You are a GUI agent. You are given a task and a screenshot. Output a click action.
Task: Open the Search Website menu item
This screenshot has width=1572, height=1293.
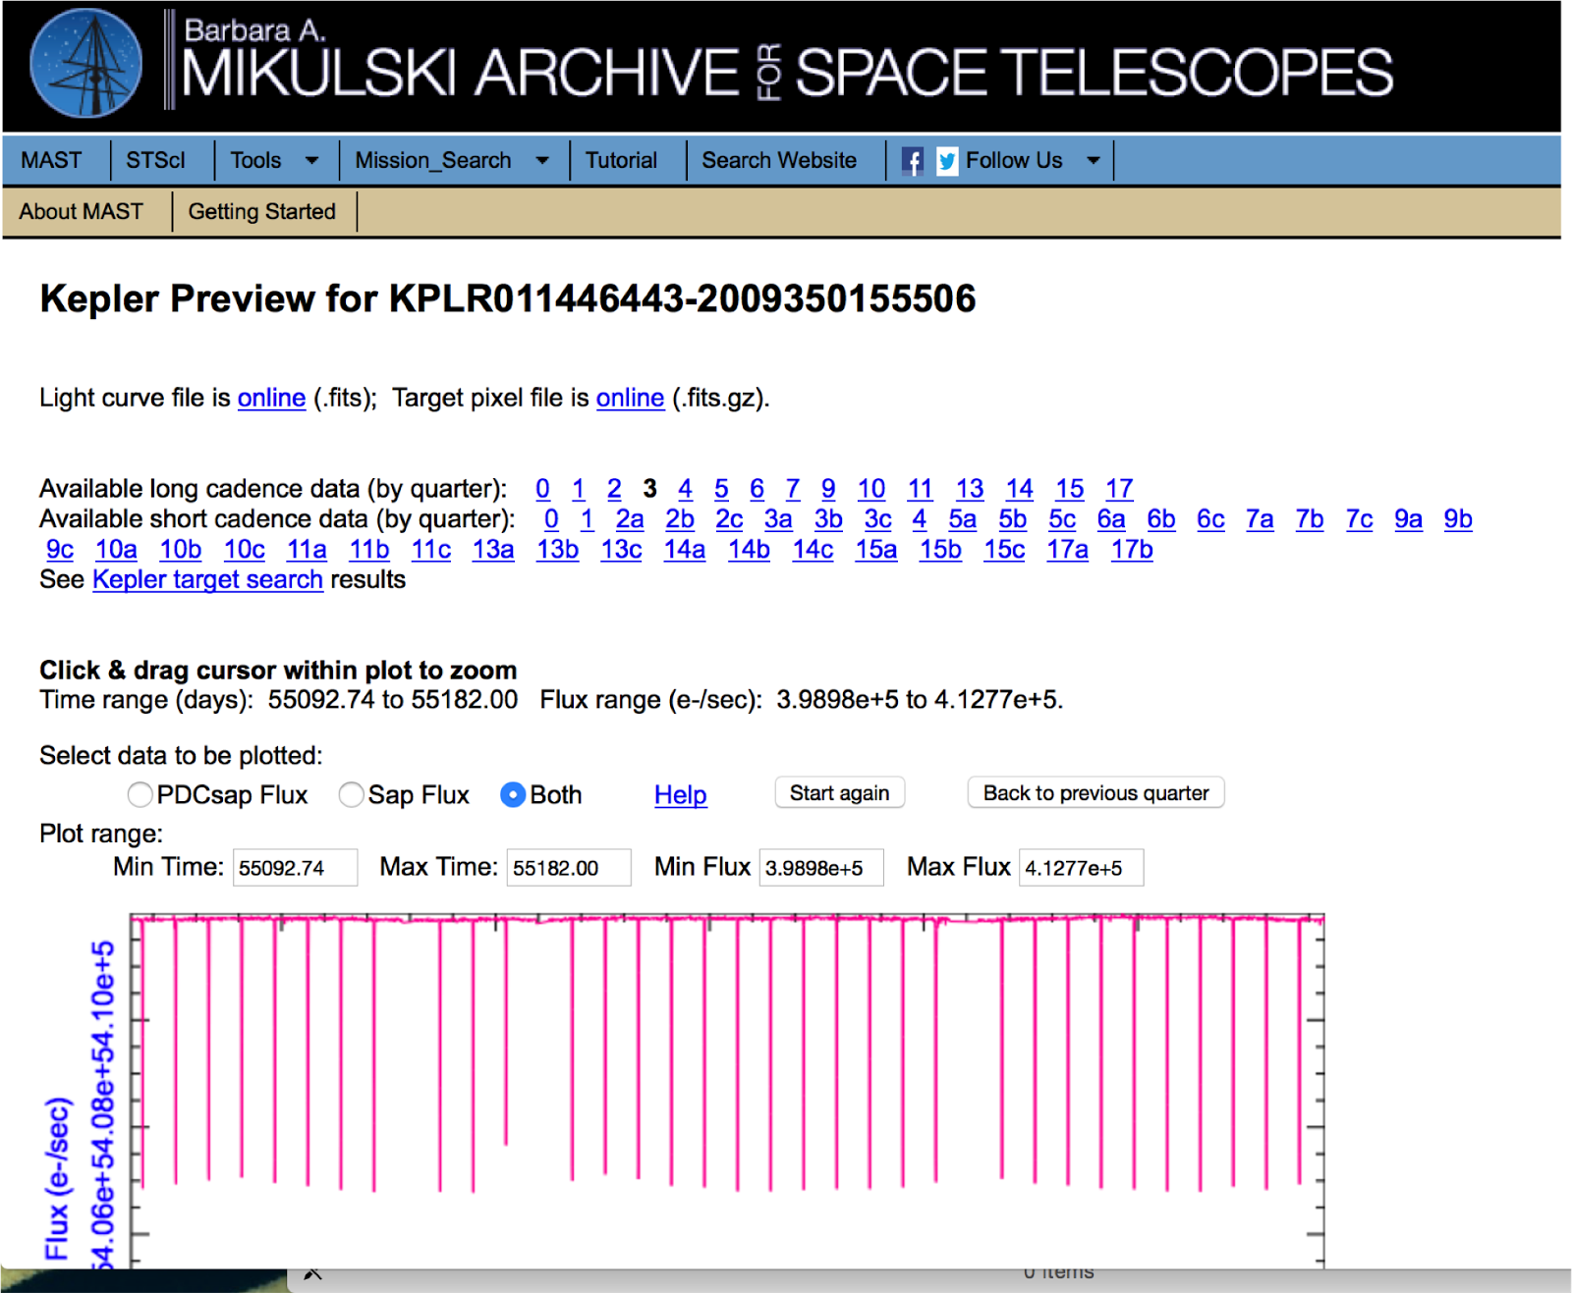[779, 160]
